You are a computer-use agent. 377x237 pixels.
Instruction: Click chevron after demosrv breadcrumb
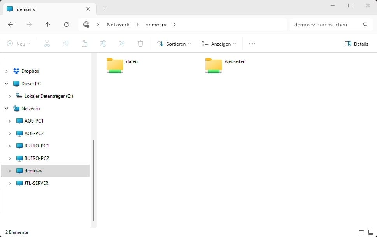[175, 25]
